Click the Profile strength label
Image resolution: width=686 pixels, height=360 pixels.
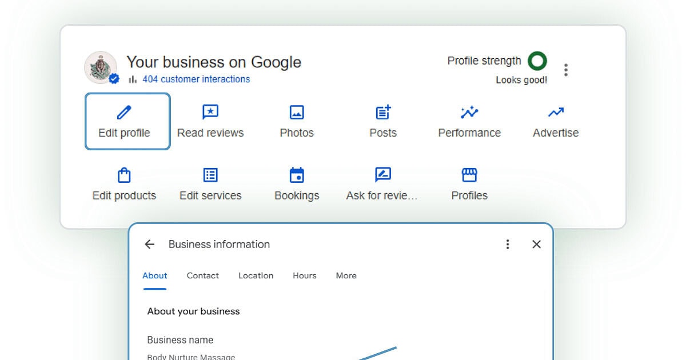[x=484, y=61]
